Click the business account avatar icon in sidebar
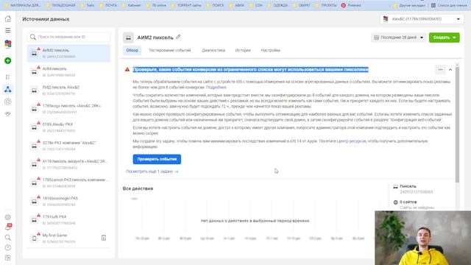Image resolution: width=471 pixels, height=265 pixels. [x=8, y=44]
